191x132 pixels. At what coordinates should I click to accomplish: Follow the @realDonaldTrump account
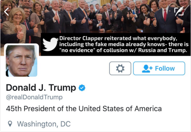pyautogui.click(x=159, y=68)
